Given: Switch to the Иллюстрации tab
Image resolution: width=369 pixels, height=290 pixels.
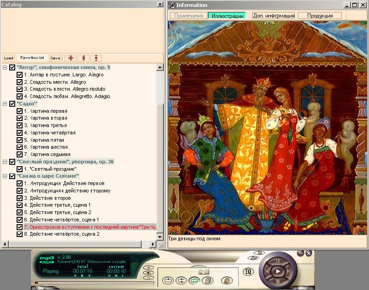Looking at the screenshot, I should (x=227, y=16).
